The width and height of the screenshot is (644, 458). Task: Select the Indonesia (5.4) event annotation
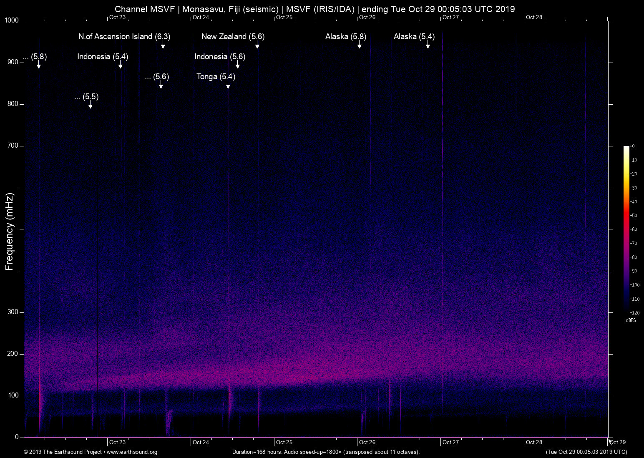103,57
